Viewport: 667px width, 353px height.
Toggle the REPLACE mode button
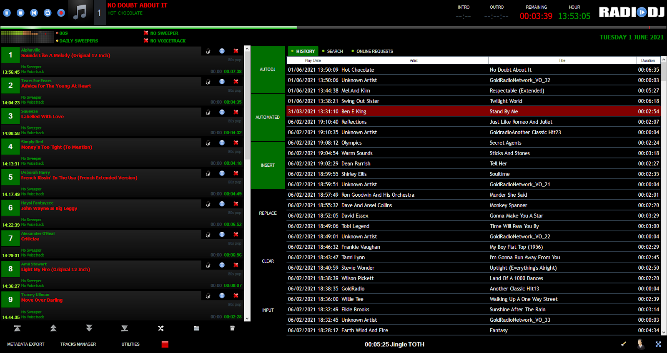coord(268,213)
